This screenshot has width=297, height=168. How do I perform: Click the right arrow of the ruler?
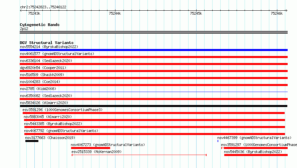(x=286, y=10)
